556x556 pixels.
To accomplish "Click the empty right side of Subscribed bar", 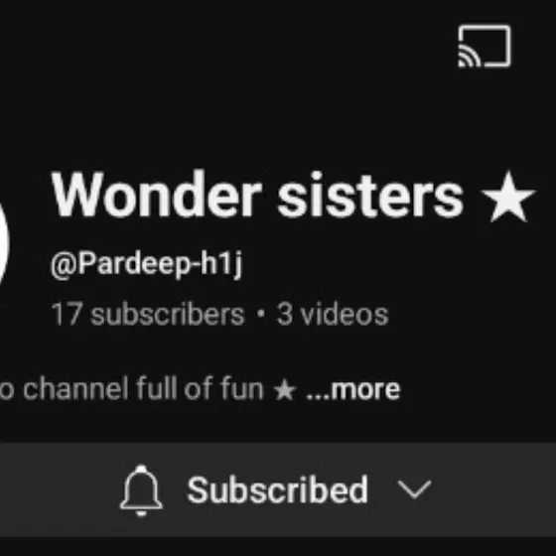I will tap(494, 489).
